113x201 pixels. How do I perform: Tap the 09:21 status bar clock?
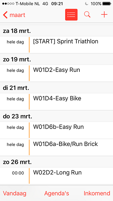57,4
